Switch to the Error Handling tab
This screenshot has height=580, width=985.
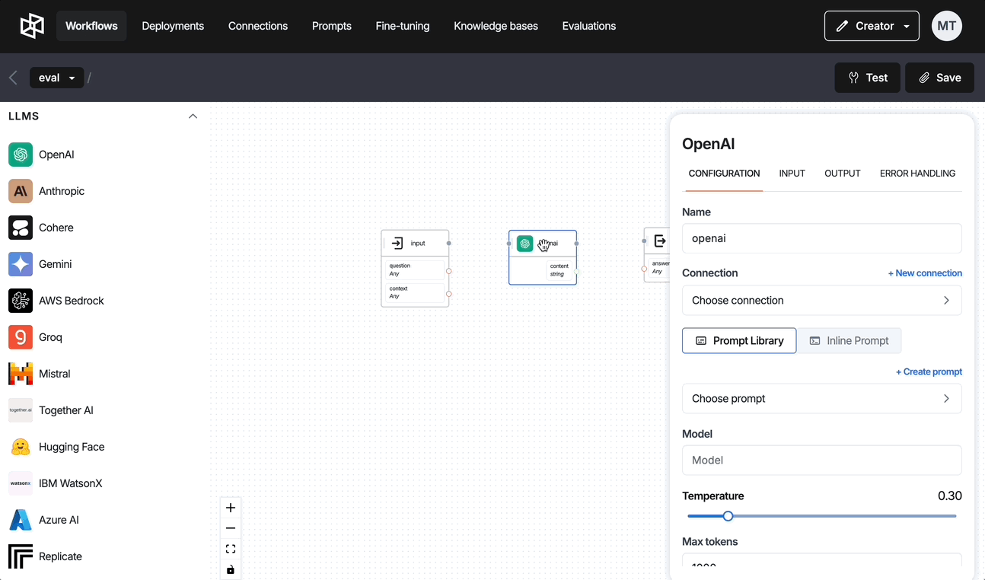(917, 174)
